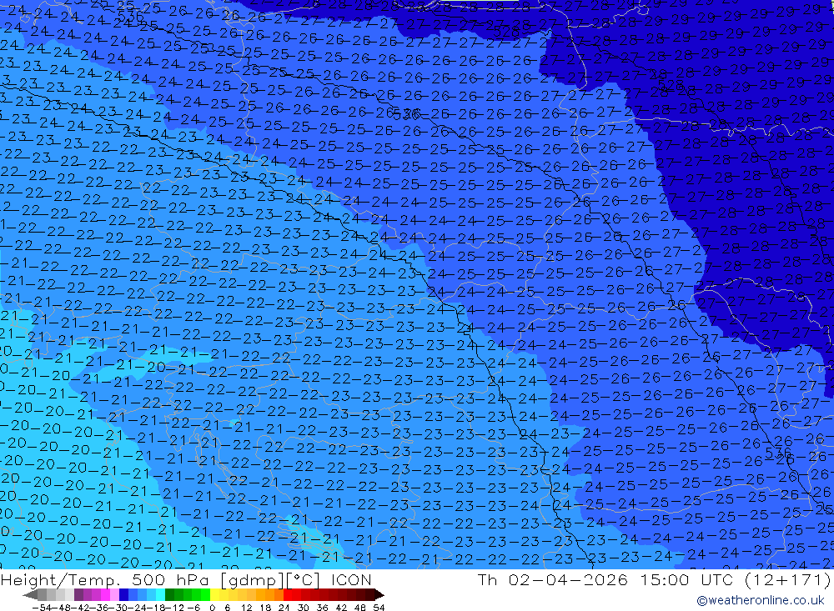This screenshot has height=611, width=834.
Task: Click the -12 label under the color legend
Action: tap(174, 608)
